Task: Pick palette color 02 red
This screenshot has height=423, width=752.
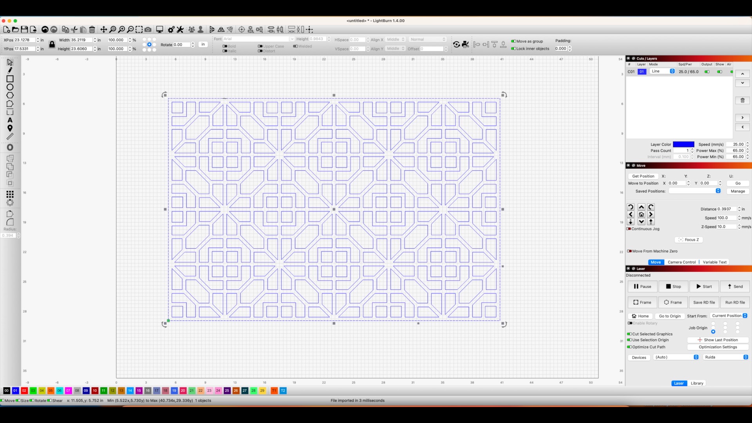Action: (24, 390)
